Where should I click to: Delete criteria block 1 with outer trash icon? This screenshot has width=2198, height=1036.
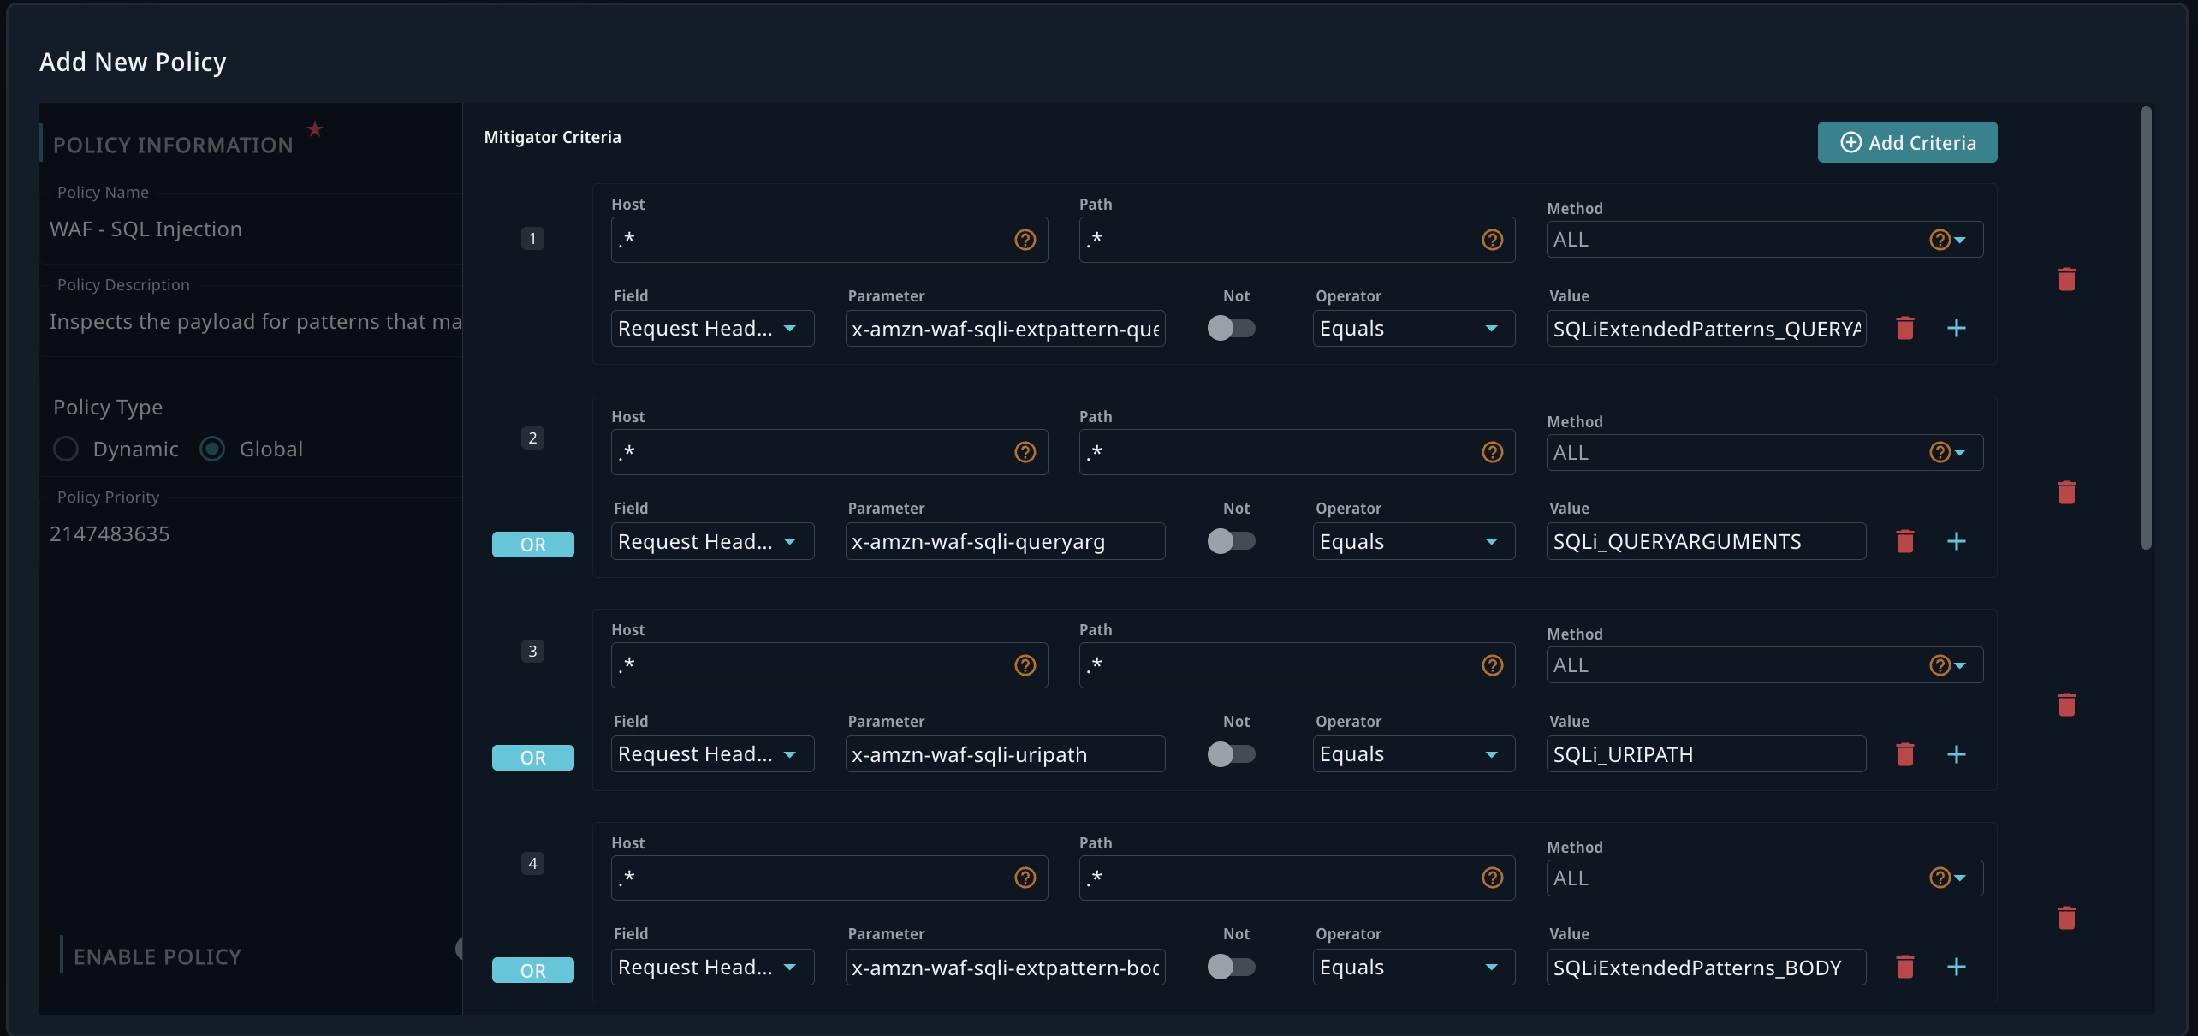(2066, 279)
